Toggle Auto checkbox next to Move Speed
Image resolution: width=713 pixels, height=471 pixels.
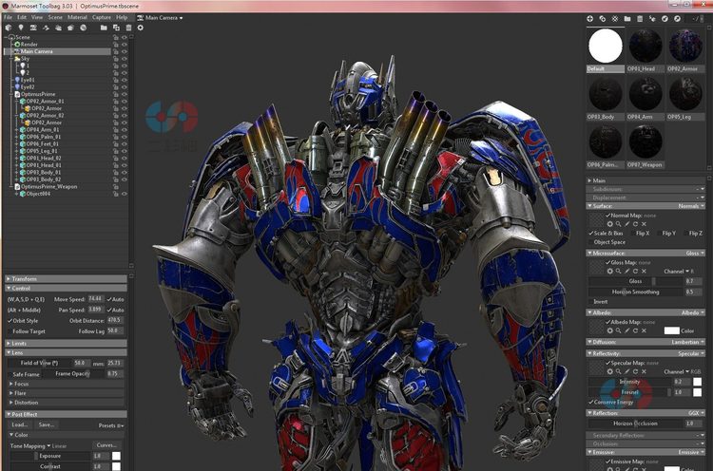109,299
